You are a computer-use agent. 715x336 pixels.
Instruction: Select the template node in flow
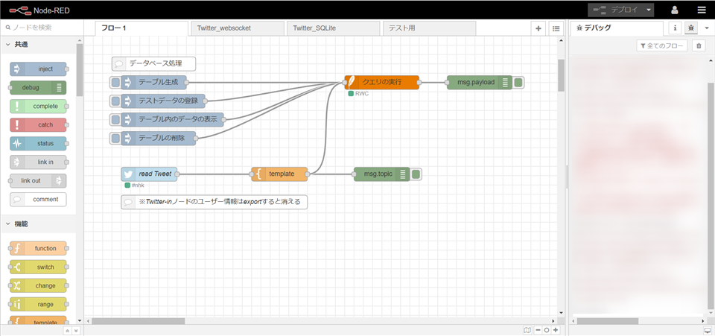tap(279, 174)
